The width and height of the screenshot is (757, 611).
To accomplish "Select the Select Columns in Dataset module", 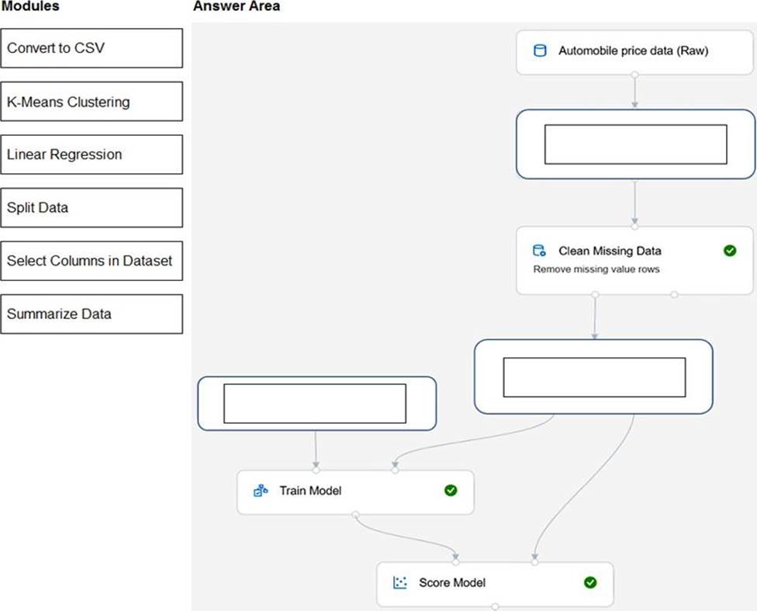I will pos(92,261).
